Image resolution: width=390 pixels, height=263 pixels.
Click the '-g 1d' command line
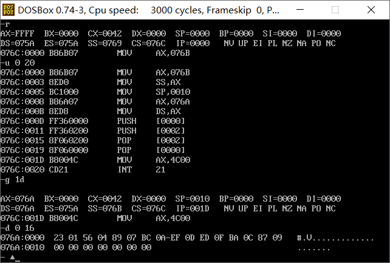tap(13, 179)
